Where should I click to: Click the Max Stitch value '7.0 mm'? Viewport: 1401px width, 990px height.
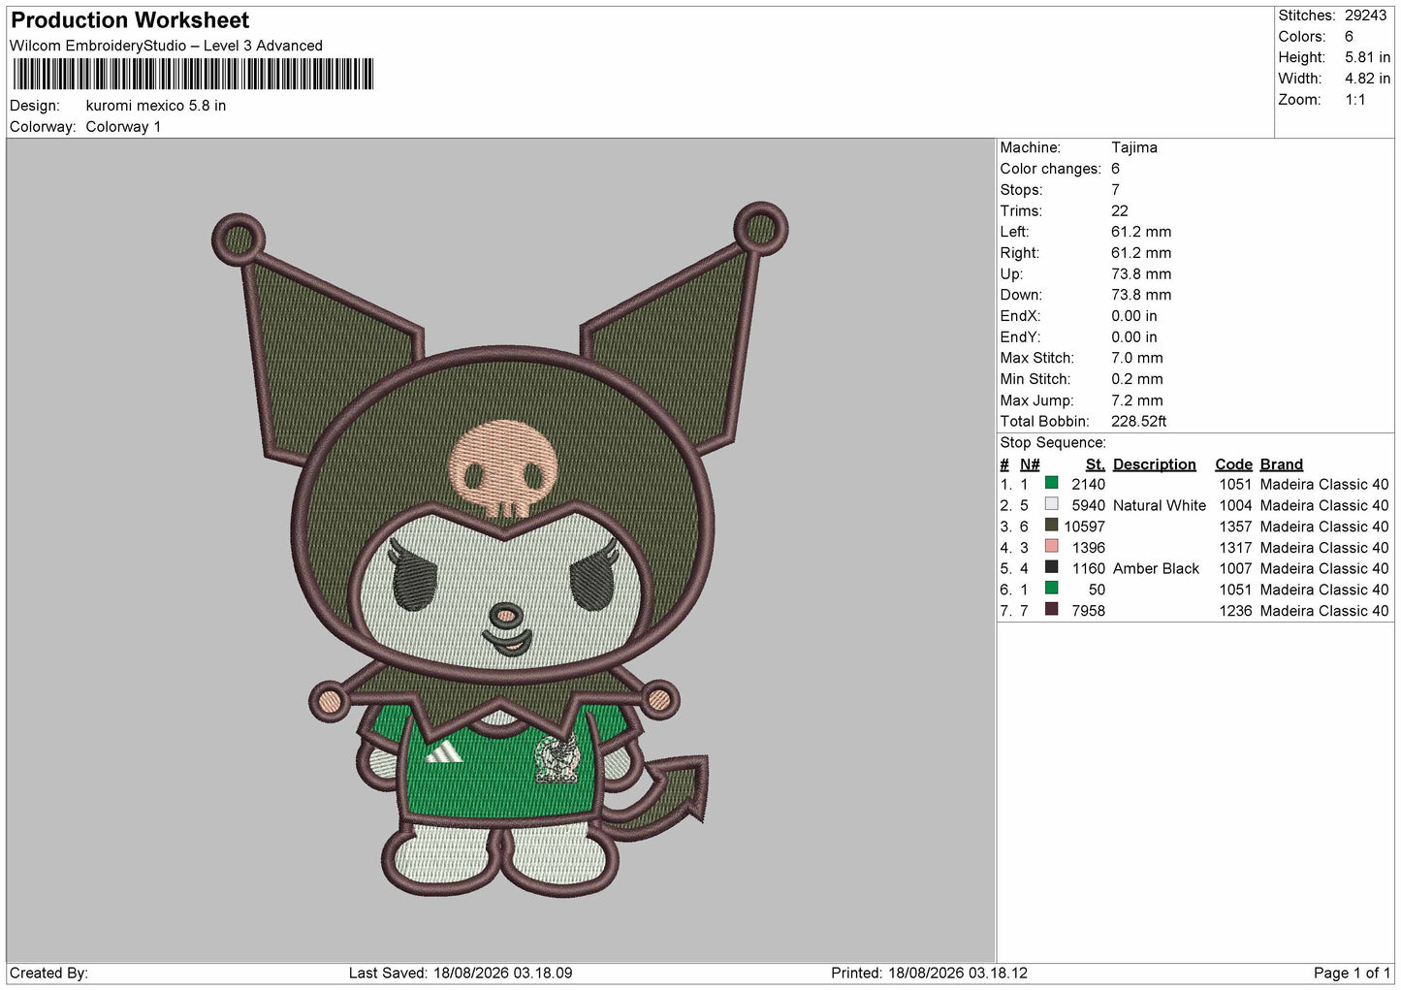coord(1137,358)
